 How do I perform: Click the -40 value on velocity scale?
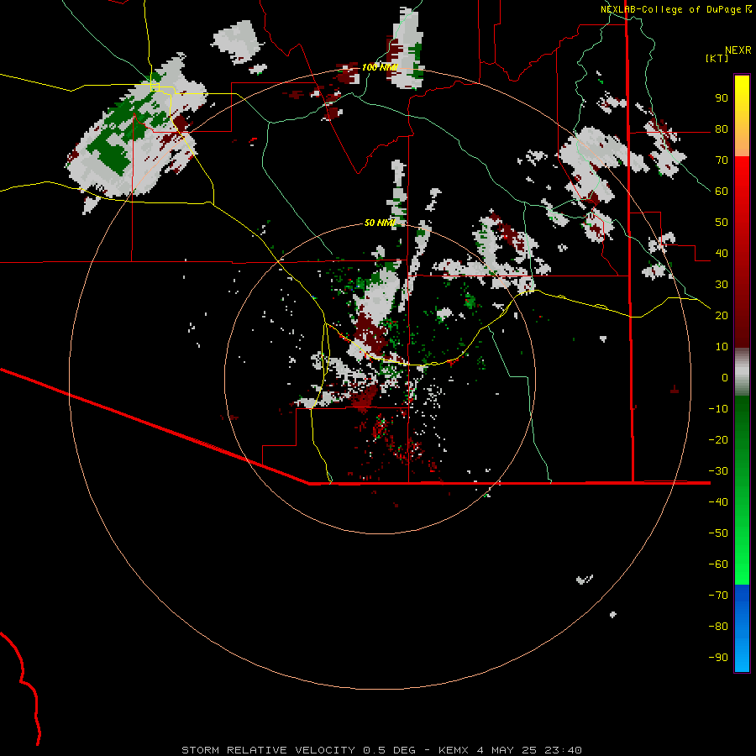pyautogui.click(x=718, y=502)
